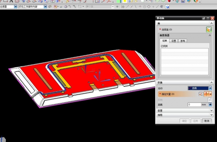Toggle the quadrant snap point icon

(149, 7)
